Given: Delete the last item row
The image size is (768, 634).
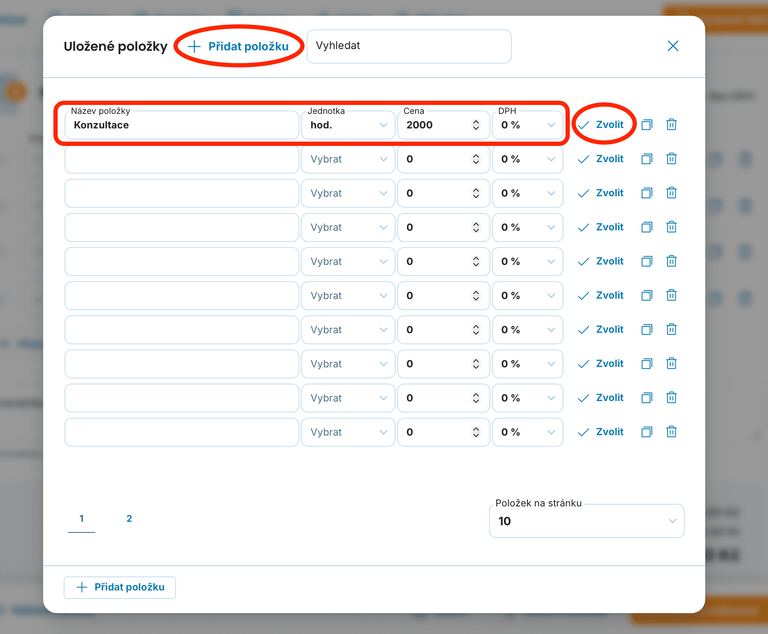Looking at the screenshot, I should (x=671, y=432).
